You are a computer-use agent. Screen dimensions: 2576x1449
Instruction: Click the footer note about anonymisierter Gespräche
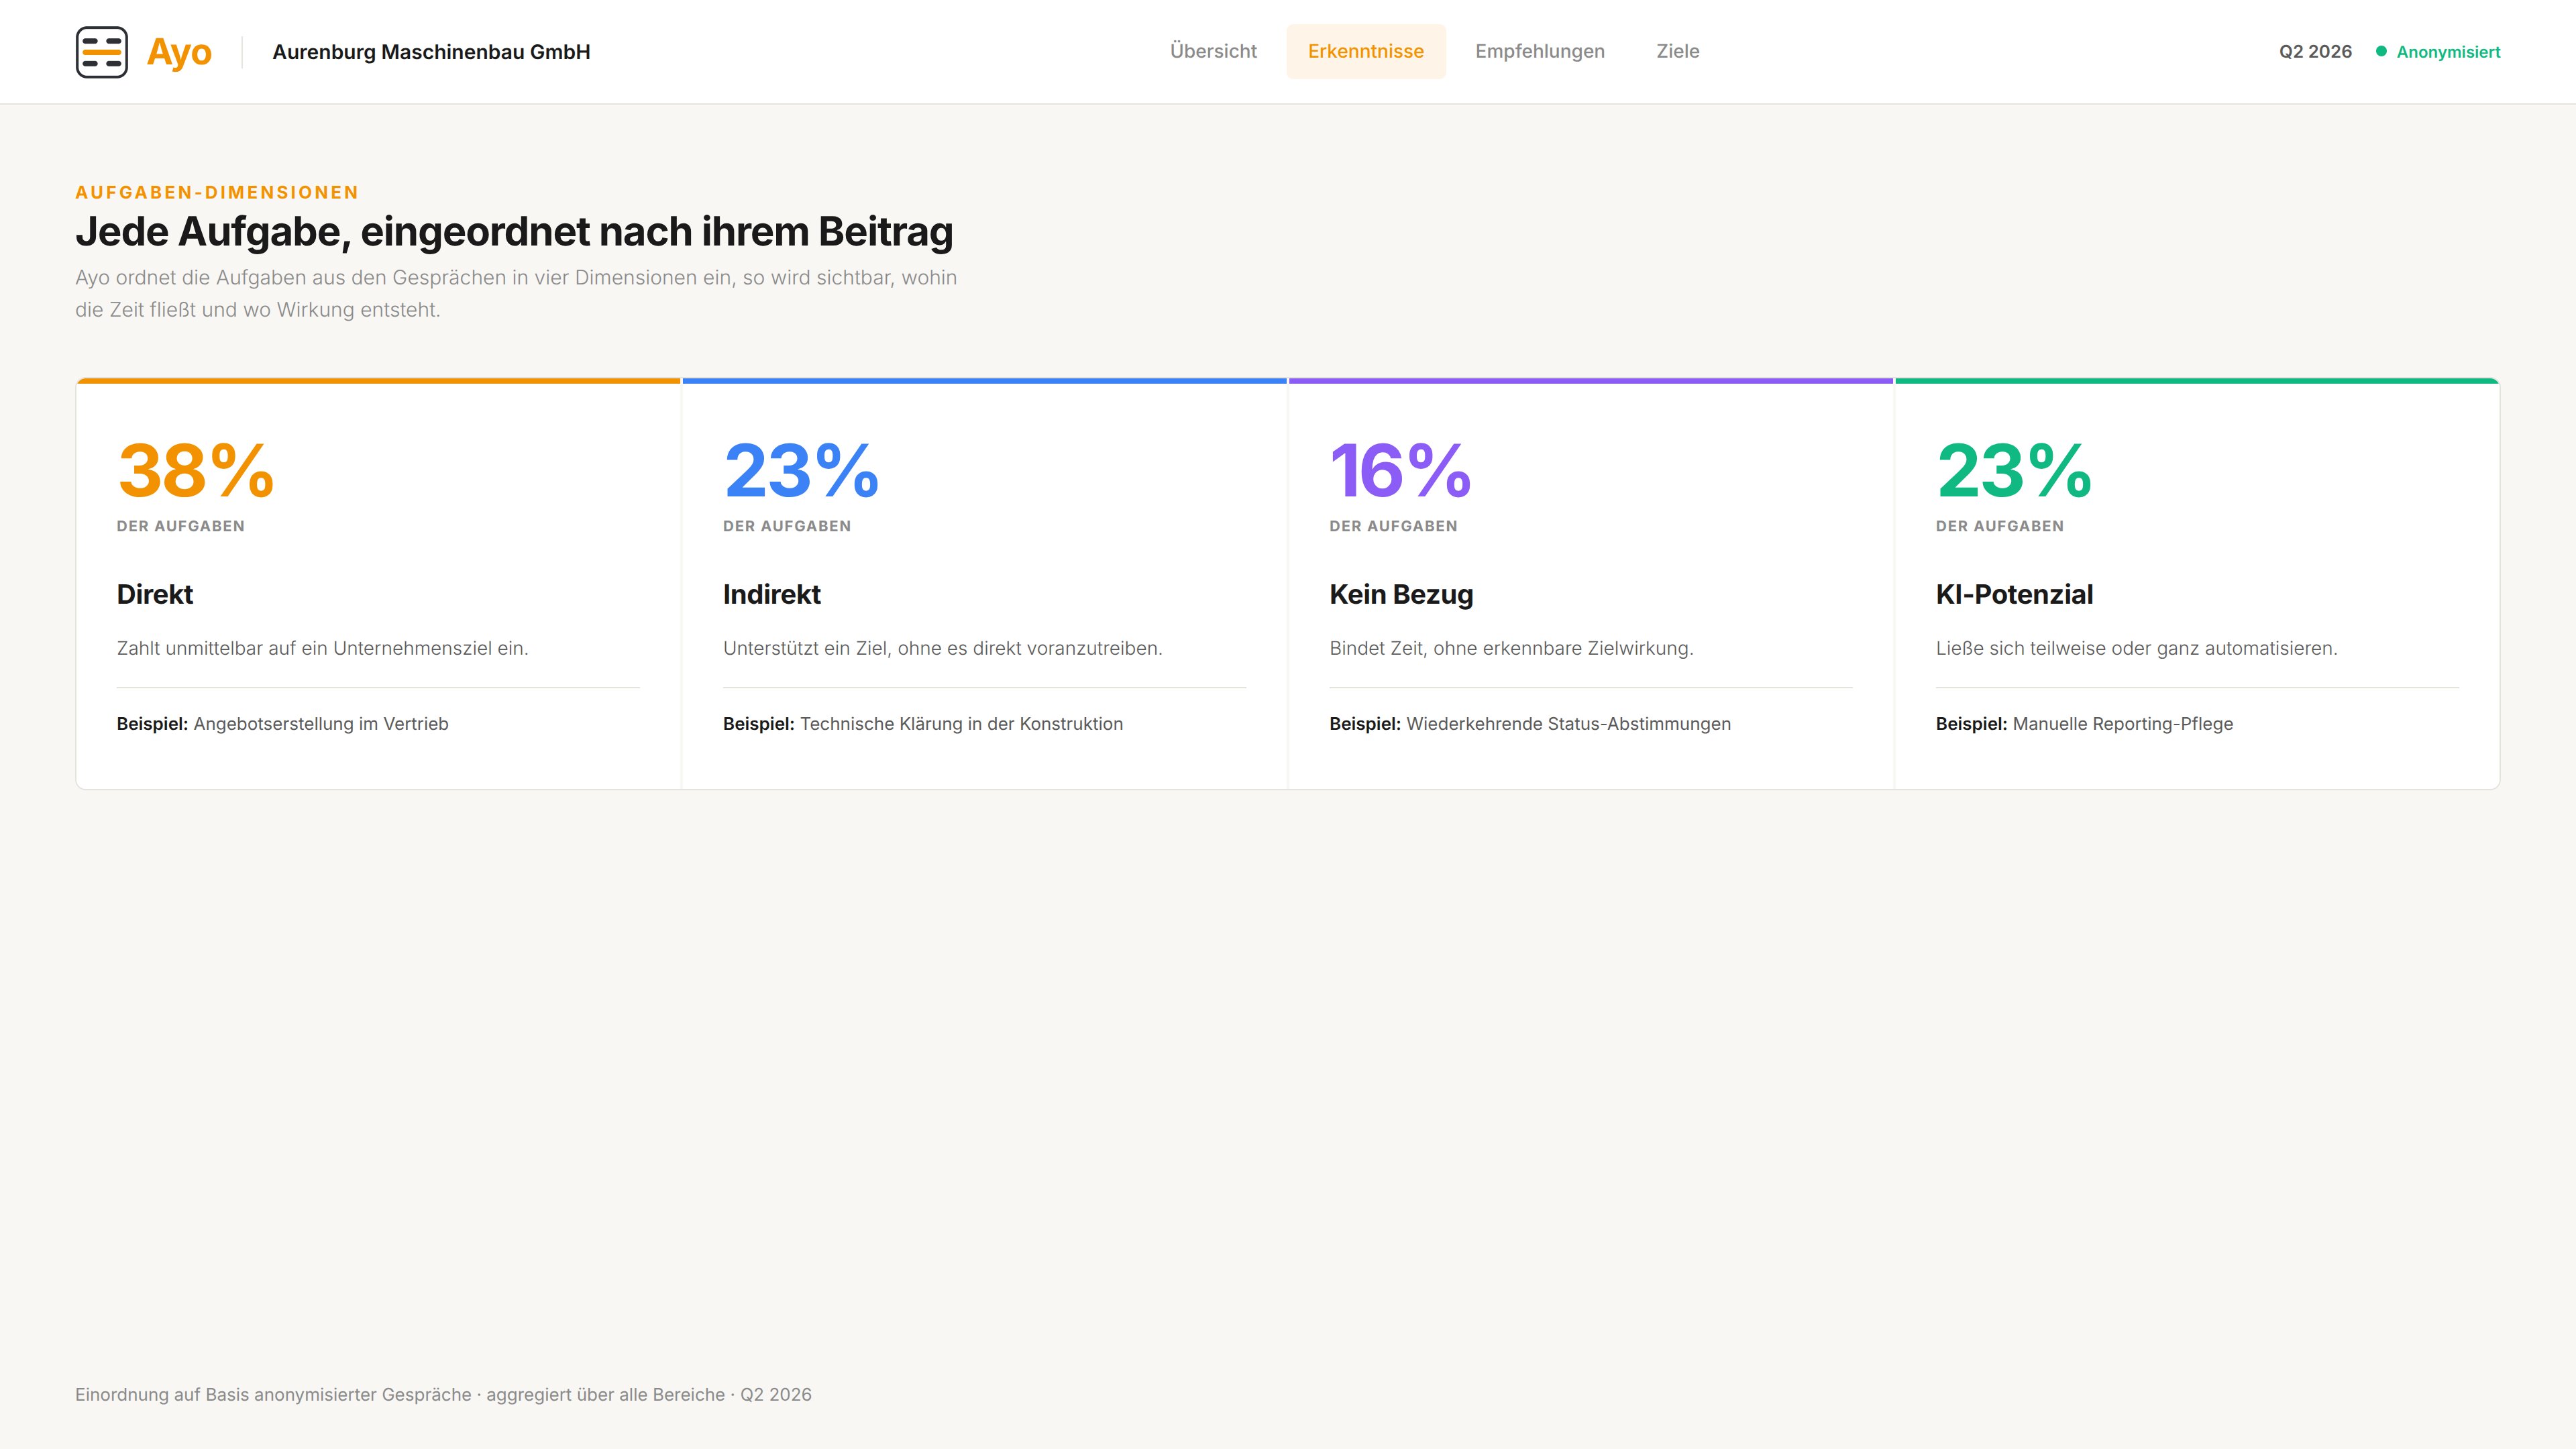coord(443,1394)
